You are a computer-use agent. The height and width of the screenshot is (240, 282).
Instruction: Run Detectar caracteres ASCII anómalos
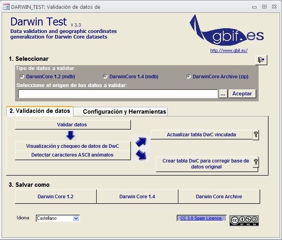point(73,155)
